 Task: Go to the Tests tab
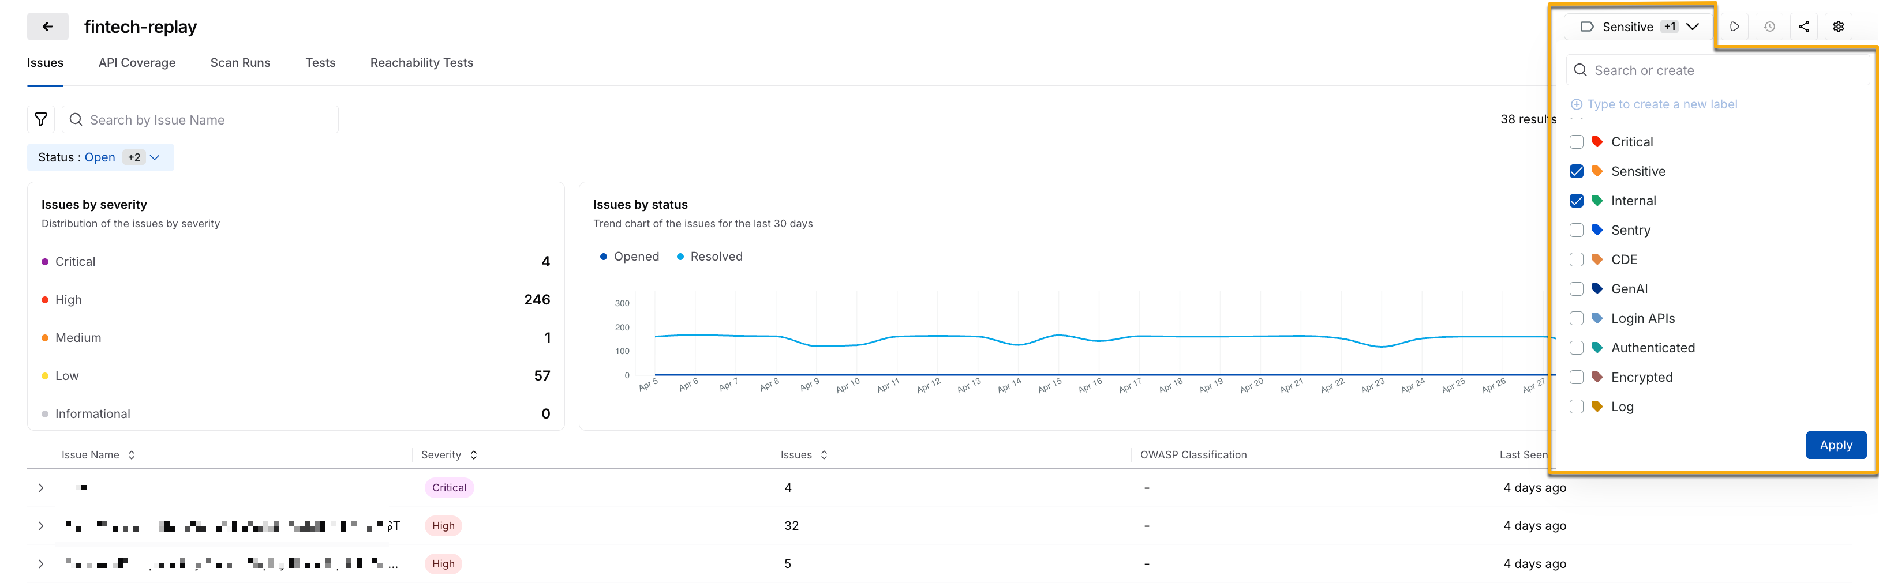(x=320, y=63)
